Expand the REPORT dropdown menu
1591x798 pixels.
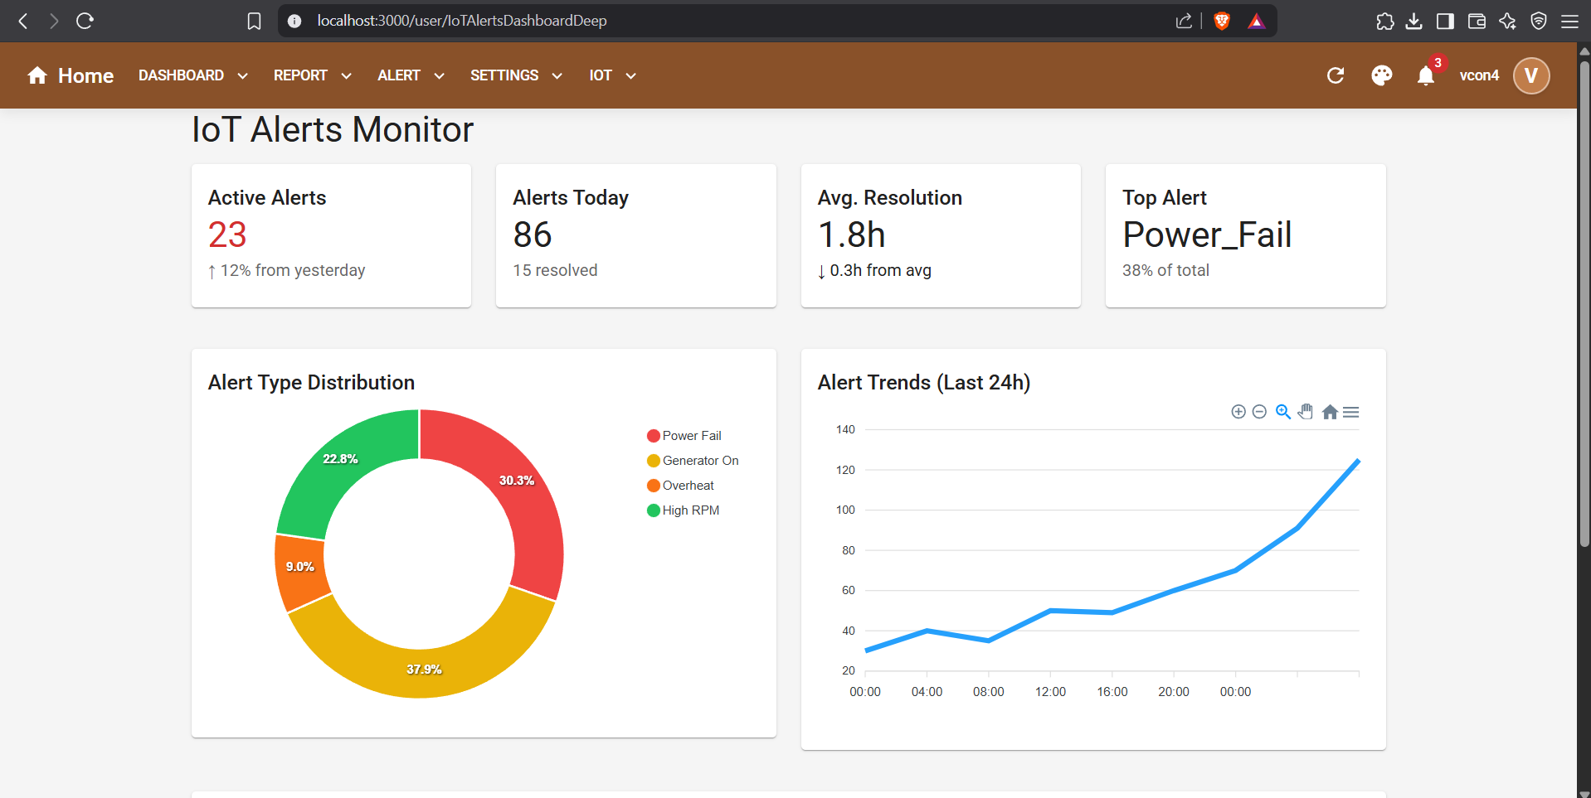click(313, 75)
